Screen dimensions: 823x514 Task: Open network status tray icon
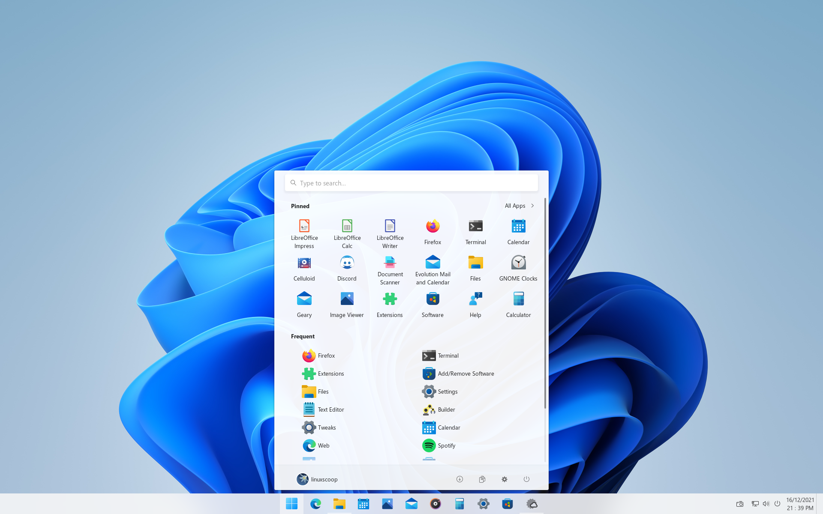point(755,504)
